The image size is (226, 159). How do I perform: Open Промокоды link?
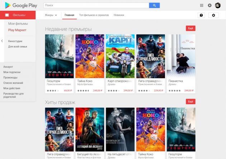click(10, 78)
